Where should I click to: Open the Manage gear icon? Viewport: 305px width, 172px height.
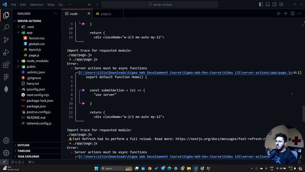[6, 153]
